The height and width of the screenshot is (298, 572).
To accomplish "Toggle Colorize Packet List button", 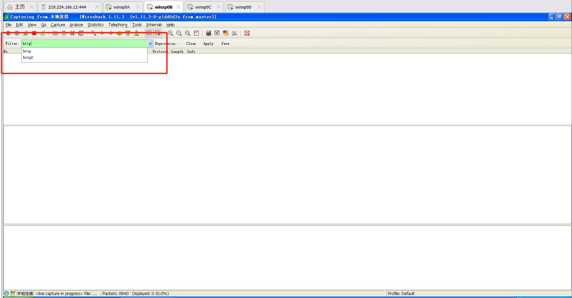I will (149, 33).
